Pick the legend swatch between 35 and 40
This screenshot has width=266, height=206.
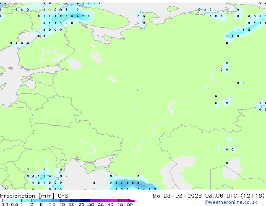[x=104, y=201]
